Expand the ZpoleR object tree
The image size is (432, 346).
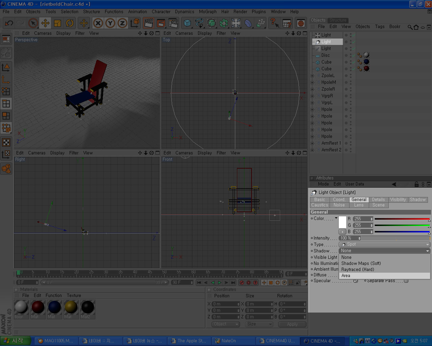coord(312,89)
